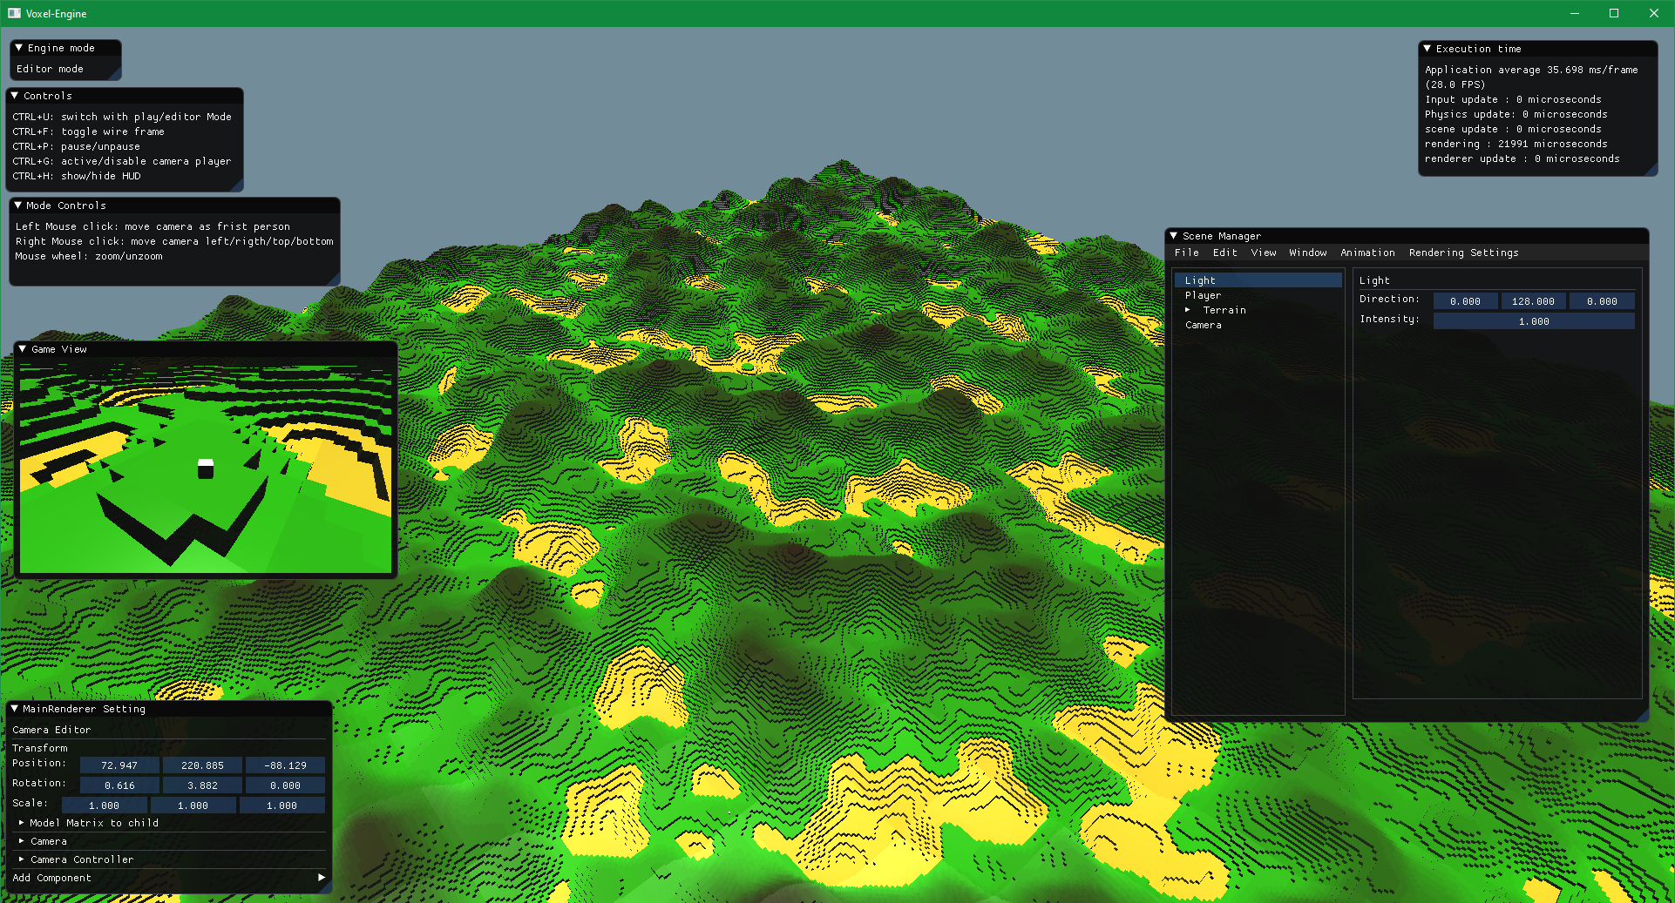
Task: Click the Voxel-Engine title bar icon
Action: [x=14, y=13]
